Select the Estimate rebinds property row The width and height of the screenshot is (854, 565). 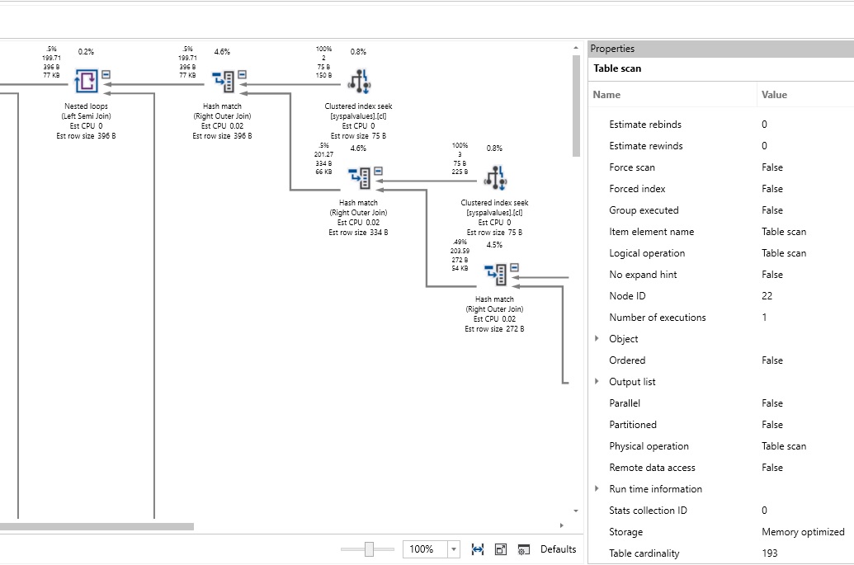click(721, 124)
